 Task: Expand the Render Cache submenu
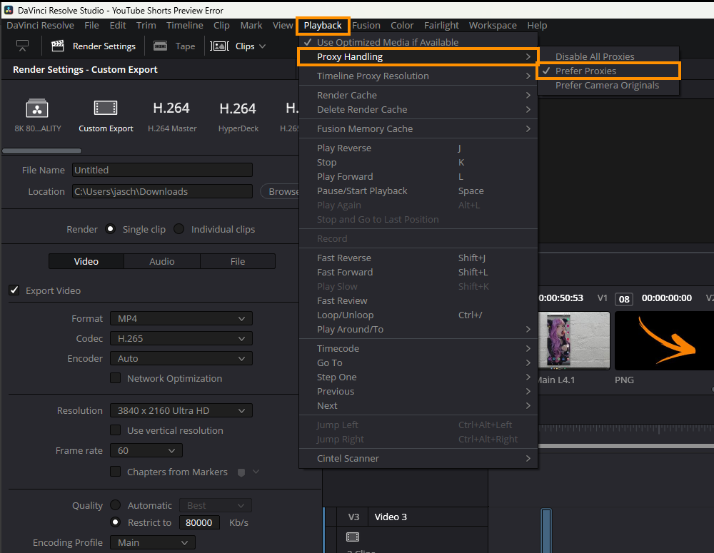418,95
